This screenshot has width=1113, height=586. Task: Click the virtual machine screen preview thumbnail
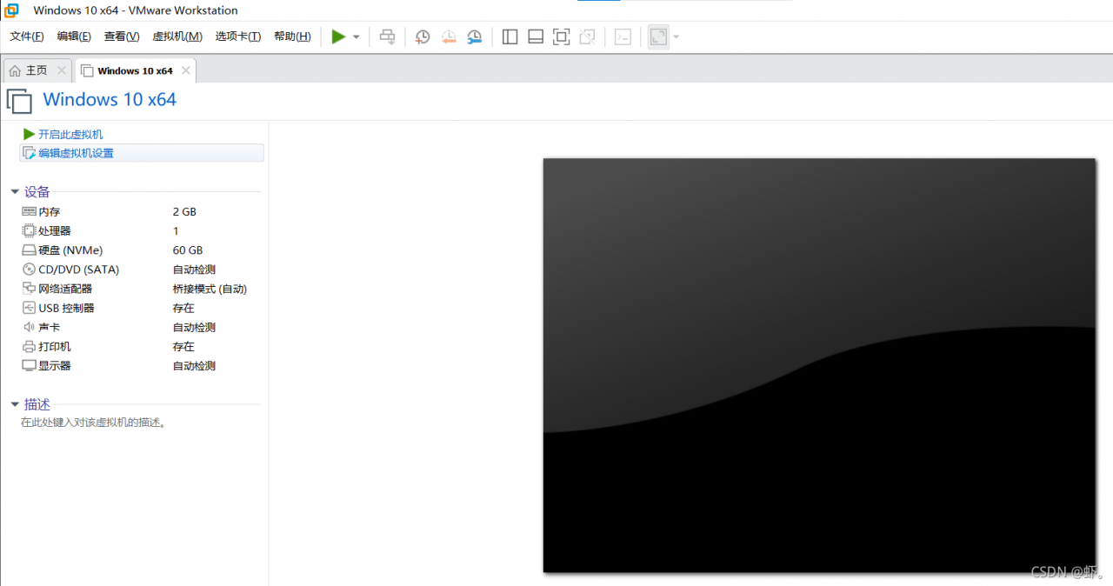(818, 365)
